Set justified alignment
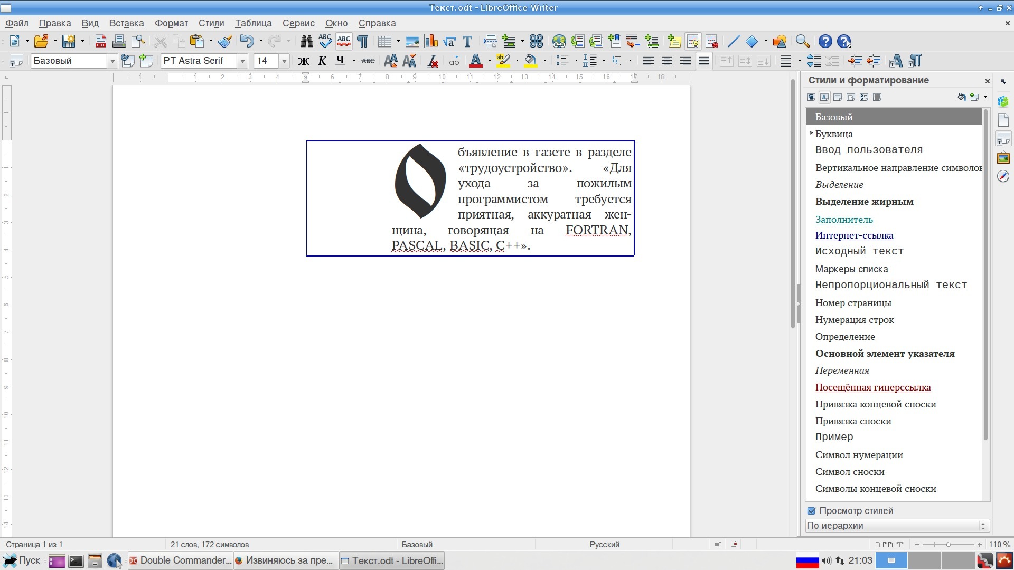1014x570 pixels. (x=703, y=61)
